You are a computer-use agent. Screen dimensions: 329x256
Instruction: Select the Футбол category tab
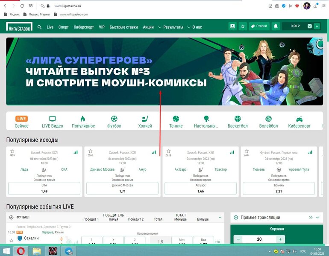[x=114, y=122]
